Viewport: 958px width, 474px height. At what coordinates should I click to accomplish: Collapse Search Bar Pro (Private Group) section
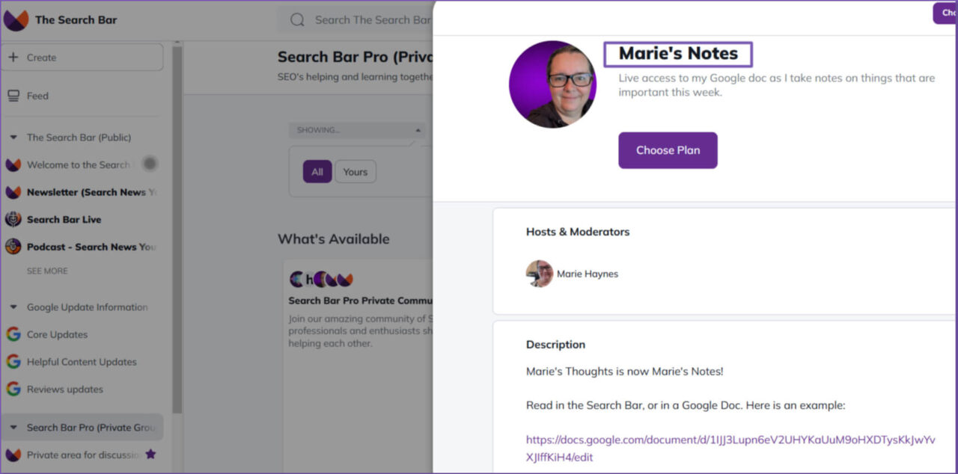pyautogui.click(x=13, y=428)
